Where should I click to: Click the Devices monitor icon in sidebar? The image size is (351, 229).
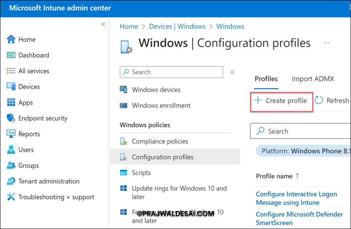click(11, 86)
